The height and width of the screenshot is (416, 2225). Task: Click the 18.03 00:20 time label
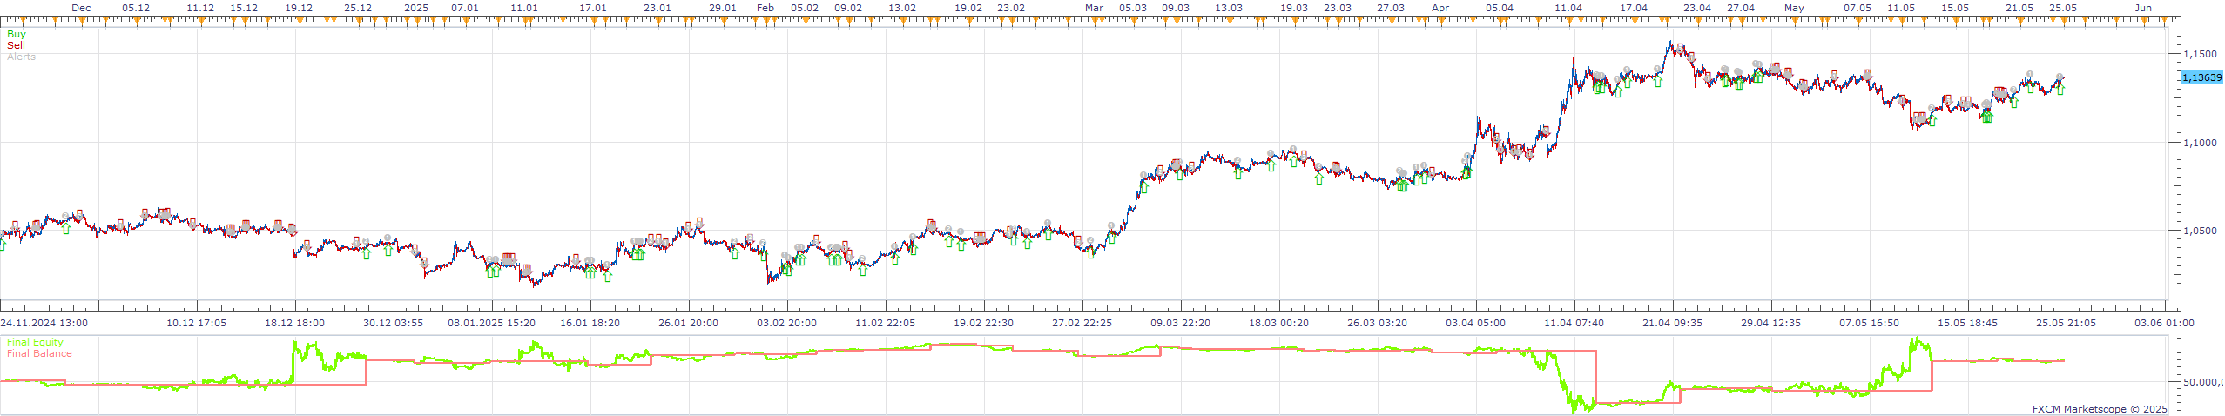tap(1279, 323)
